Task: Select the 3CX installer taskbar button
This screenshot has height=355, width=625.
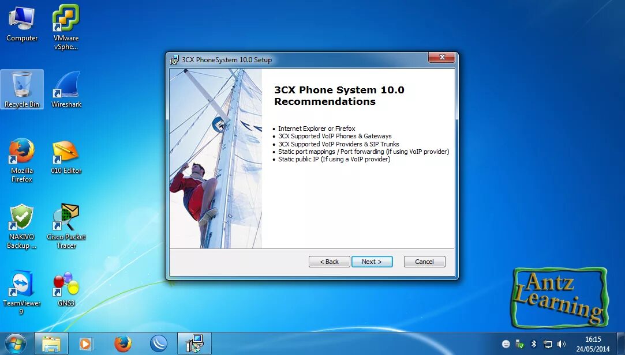Action: pos(194,343)
